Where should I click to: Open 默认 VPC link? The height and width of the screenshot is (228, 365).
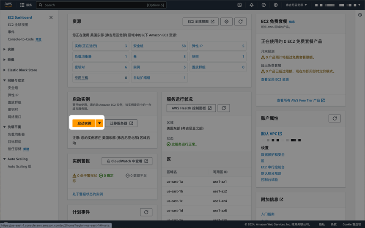(271, 134)
